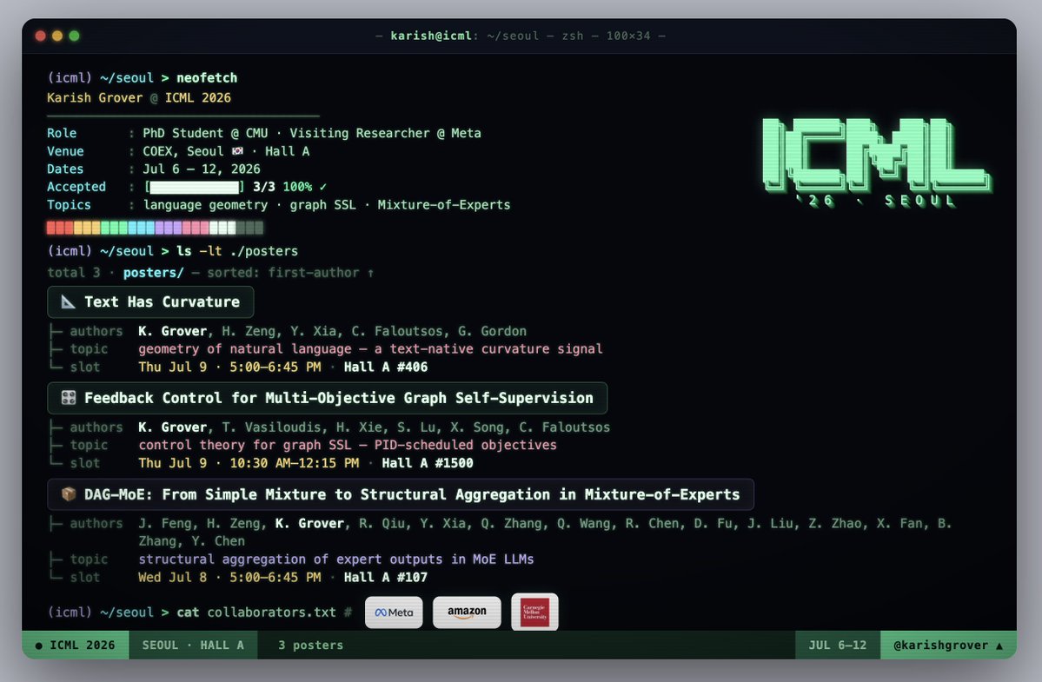Click the up arrow after @karishgrover
Screen dimensions: 1042x682
999,646
